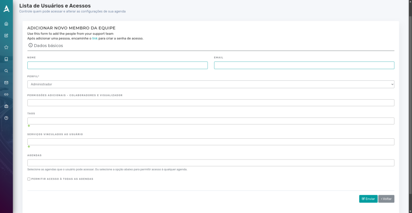Image resolution: width=412 pixels, height=213 pixels.
Task: Open the briefcase sidebar icon
Action: (6, 106)
